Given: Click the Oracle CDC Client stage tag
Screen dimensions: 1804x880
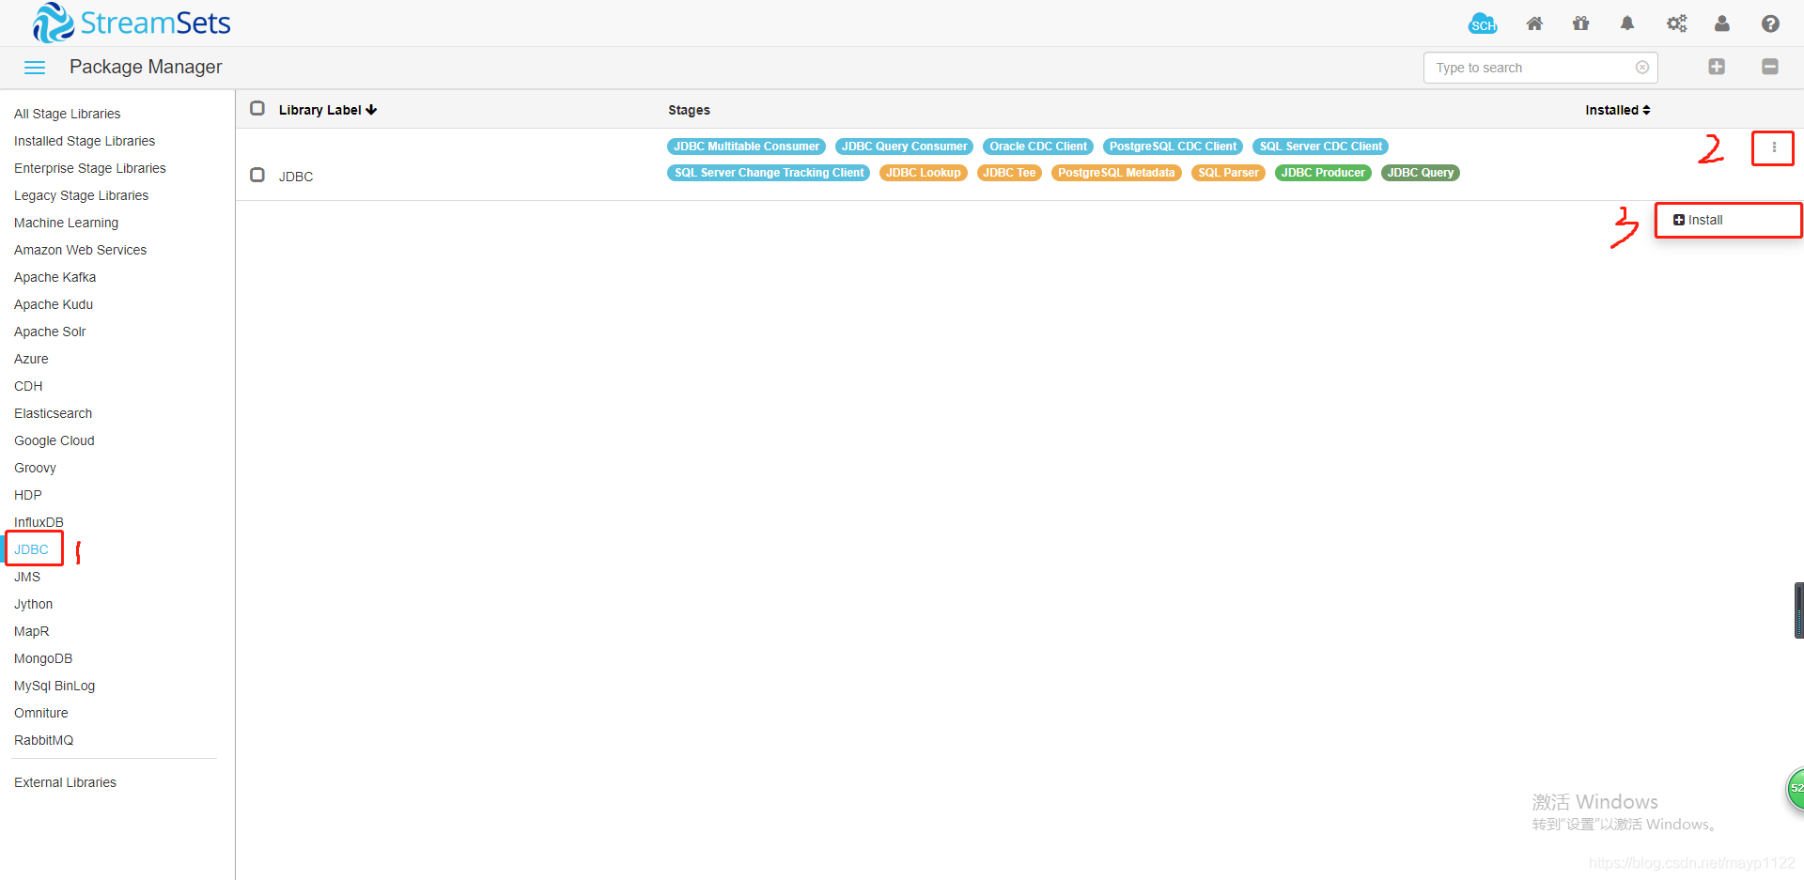Looking at the screenshot, I should coord(1038,147).
